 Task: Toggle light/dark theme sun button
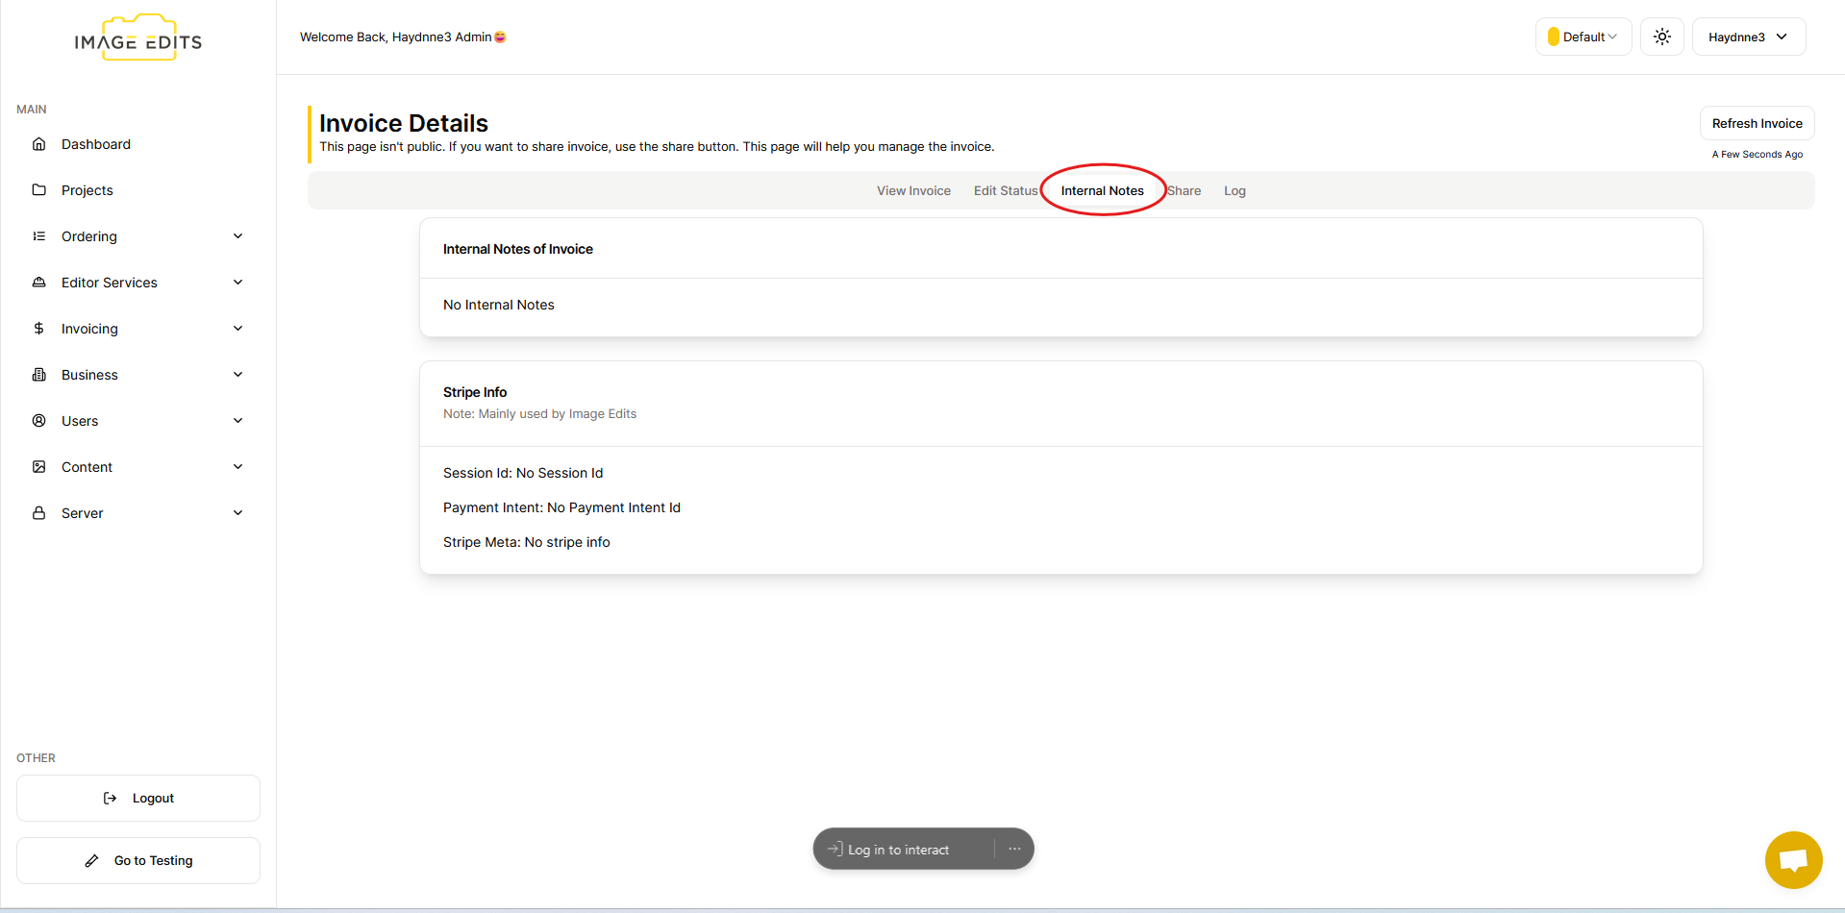click(1661, 37)
